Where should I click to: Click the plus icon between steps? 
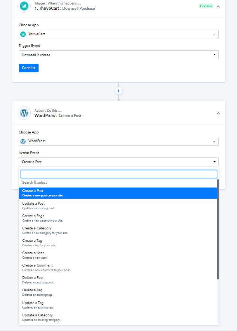[119, 91]
